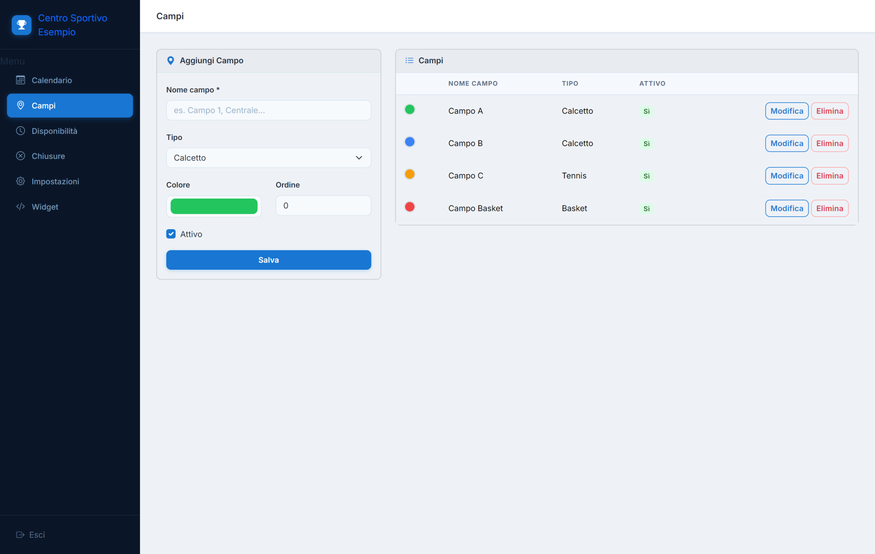Click the blue color dot for Campo B
The height and width of the screenshot is (554, 875).
pos(410,142)
